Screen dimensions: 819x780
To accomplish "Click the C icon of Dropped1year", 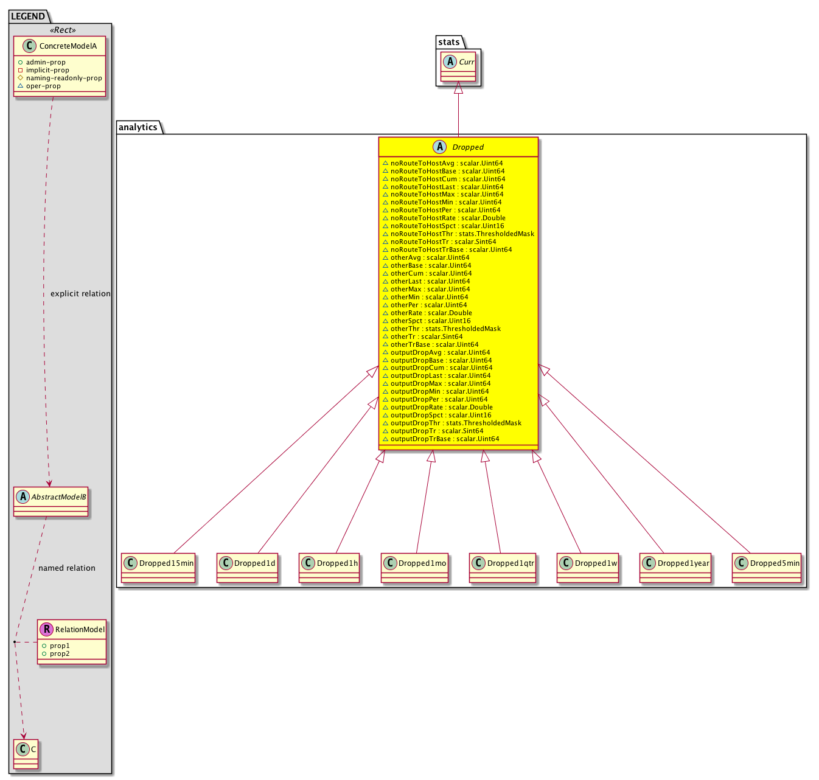I will [649, 563].
